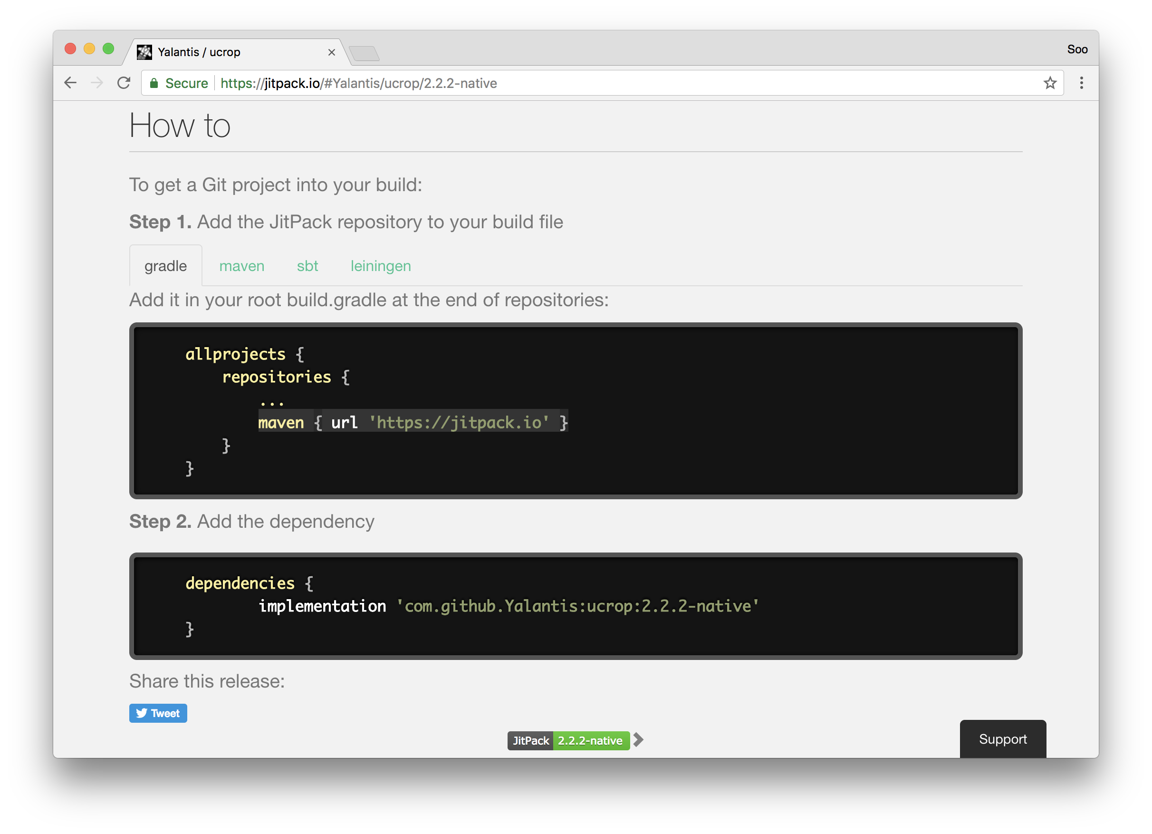Select the gradle build tab
This screenshot has height=834, width=1152.
(x=165, y=265)
